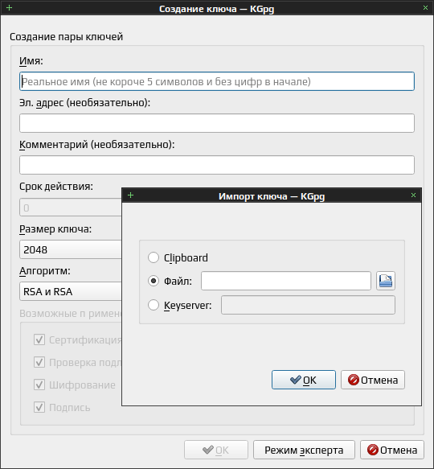Click the green plus icon in Создание ключа title bar
Image resolution: width=434 pixels, height=469 pixels.
coord(10,8)
